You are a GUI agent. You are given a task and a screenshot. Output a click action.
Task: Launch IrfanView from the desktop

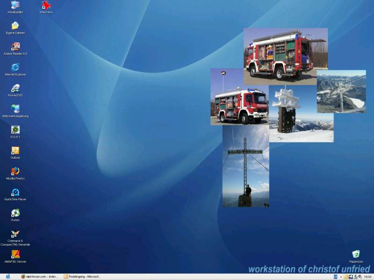tap(46, 5)
